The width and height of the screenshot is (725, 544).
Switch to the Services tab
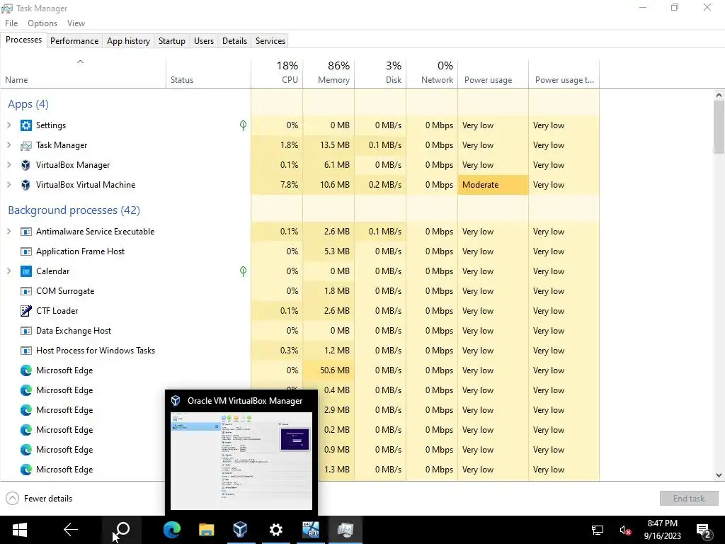270,41
